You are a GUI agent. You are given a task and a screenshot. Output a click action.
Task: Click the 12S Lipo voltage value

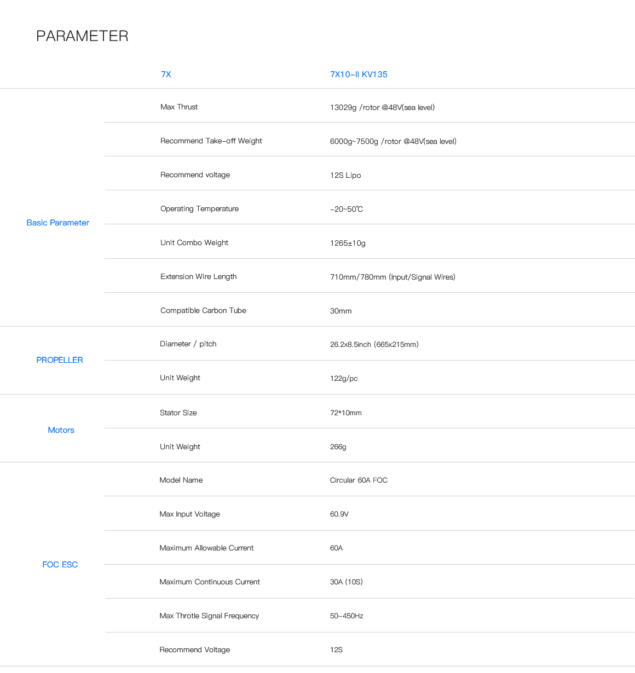point(345,176)
